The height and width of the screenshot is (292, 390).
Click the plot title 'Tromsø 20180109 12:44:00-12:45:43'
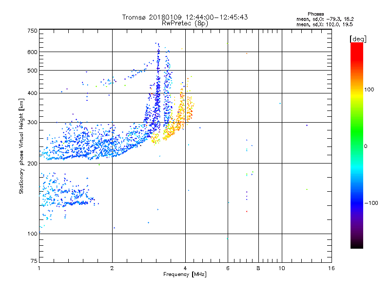click(x=185, y=17)
